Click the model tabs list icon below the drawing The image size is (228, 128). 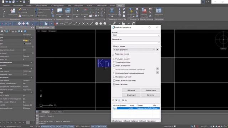(37, 112)
